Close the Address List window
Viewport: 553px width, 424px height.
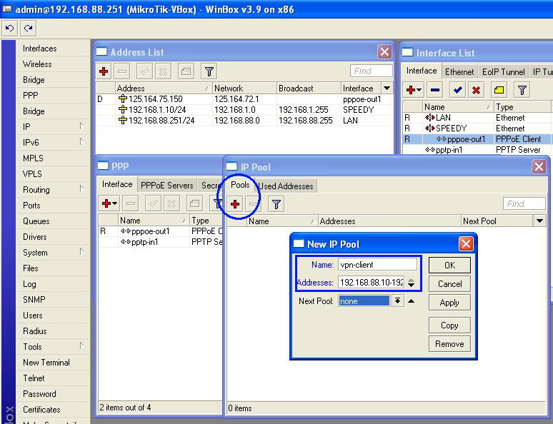pos(384,52)
